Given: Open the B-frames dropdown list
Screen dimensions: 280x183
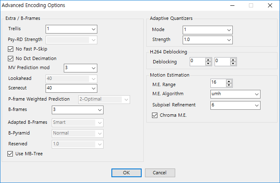Looking at the screenshot, I should pyautogui.click(x=78, y=110).
